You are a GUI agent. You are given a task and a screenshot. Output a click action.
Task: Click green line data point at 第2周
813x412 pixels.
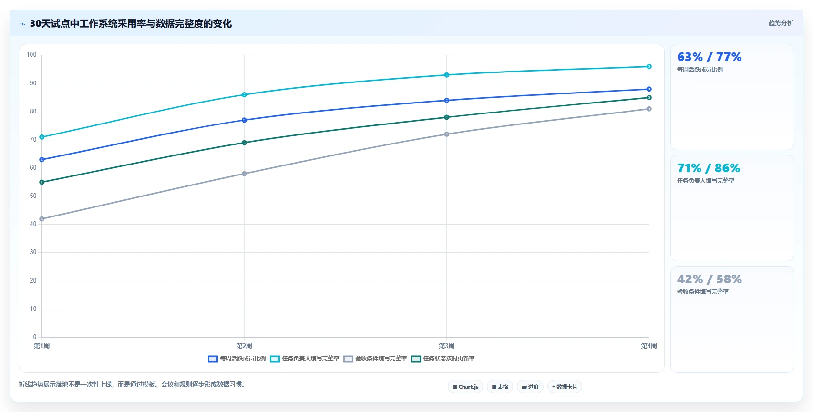pos(244,143)
